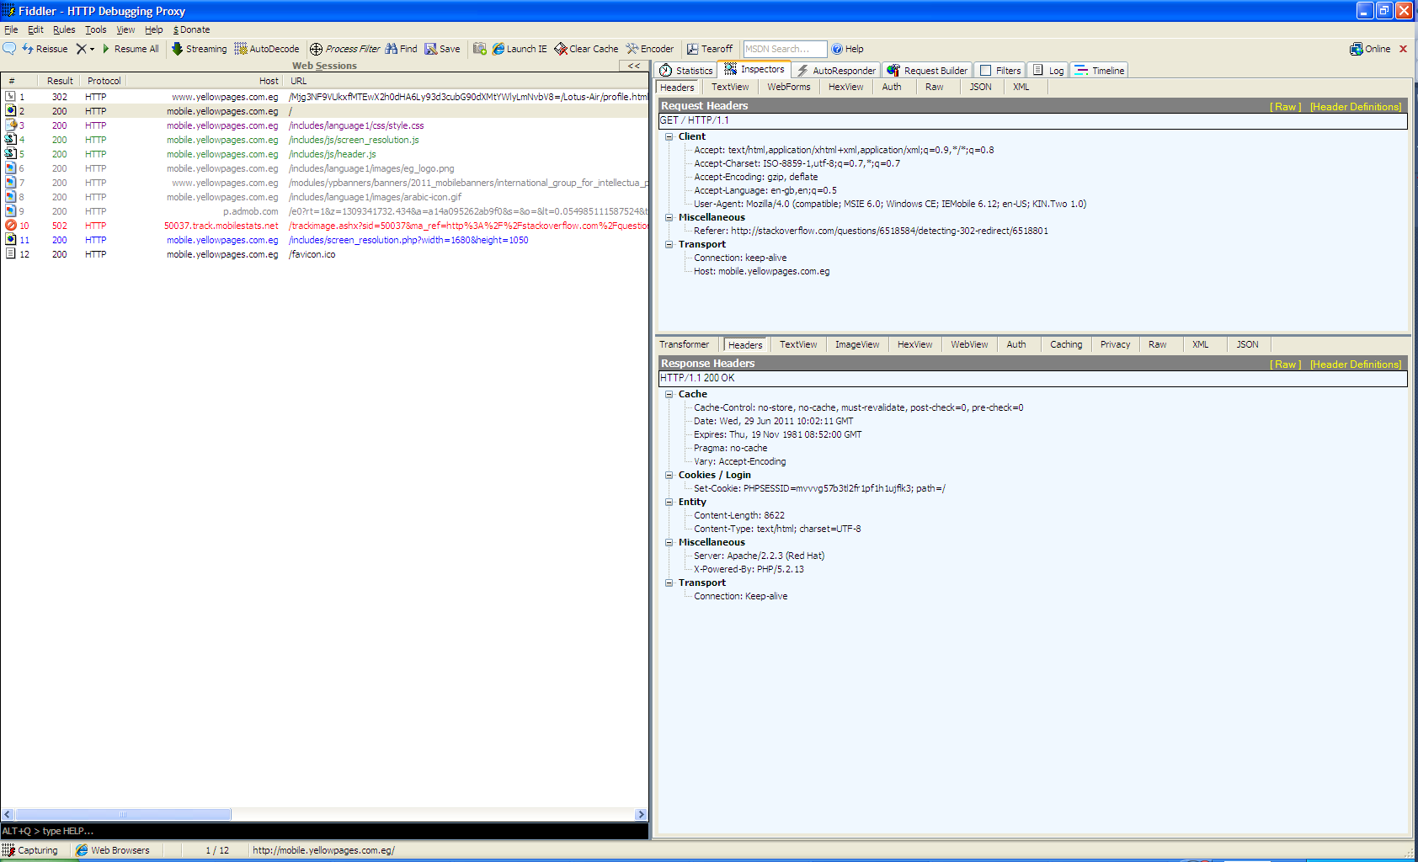Open the Find sessions tool
Viewport: 1418px width, 862px height.
tap(402, 49)
